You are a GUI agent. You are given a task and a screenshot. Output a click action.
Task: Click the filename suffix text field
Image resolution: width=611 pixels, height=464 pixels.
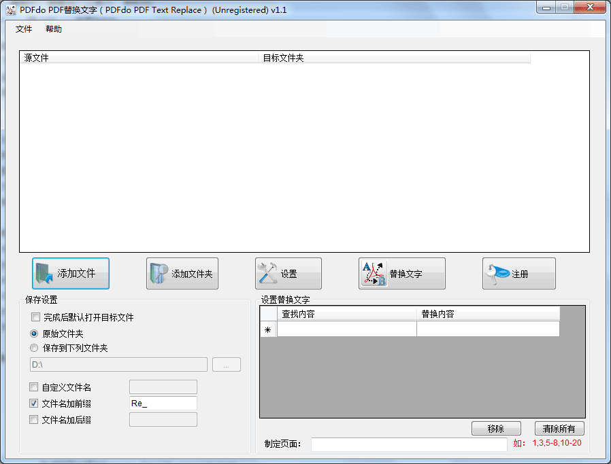tap(163, 420)
